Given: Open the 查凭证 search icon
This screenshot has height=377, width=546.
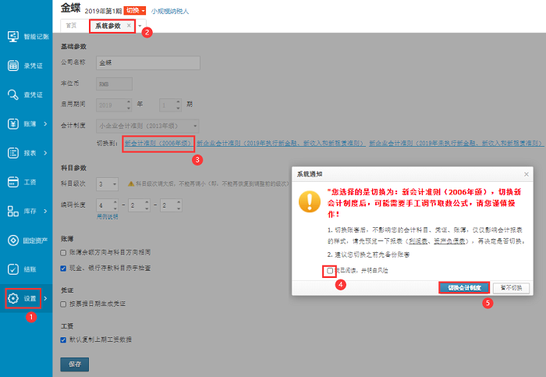Looking at the screenshot, I should pyautogui.click(x=13, y=94).
